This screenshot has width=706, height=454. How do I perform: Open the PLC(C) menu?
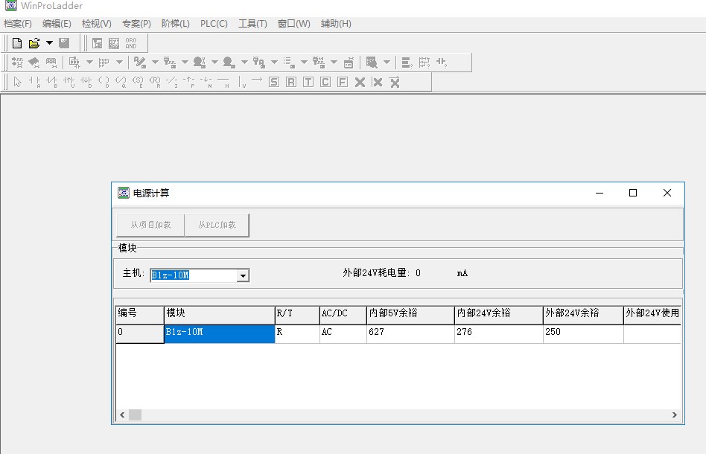pyautogui.click(x=214, y=24)
